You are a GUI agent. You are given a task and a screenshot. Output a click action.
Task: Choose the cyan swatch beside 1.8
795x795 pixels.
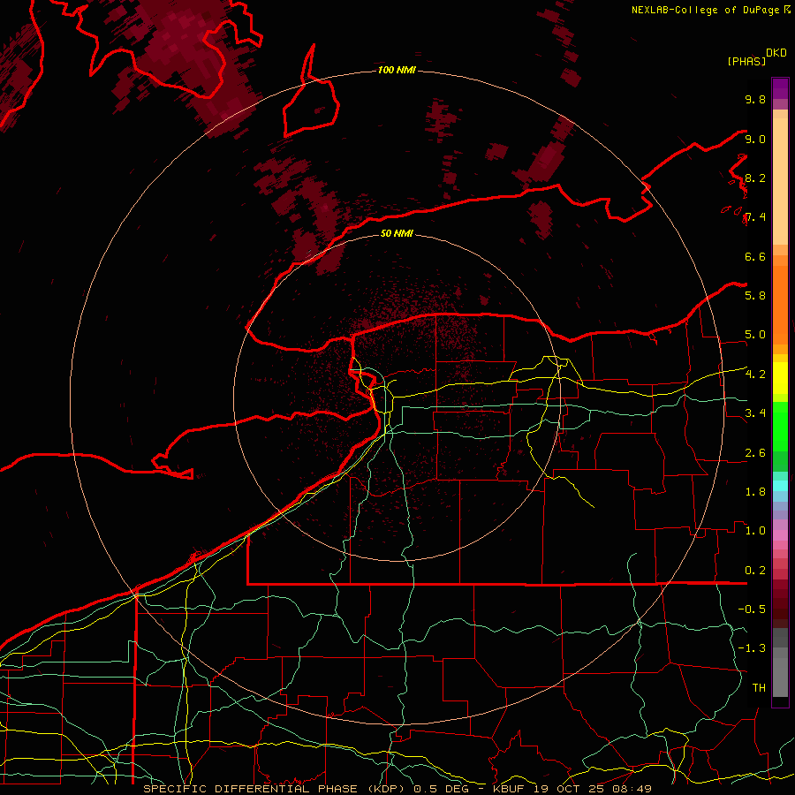click(780, 485)
